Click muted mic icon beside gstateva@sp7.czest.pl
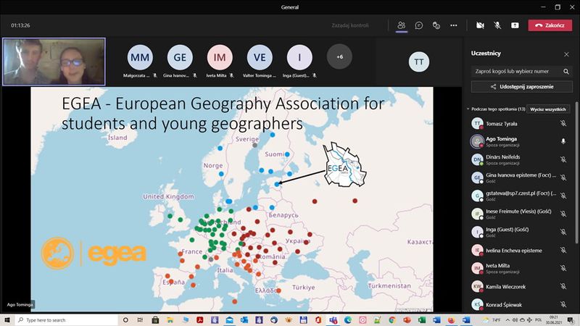 click(563, 196)
